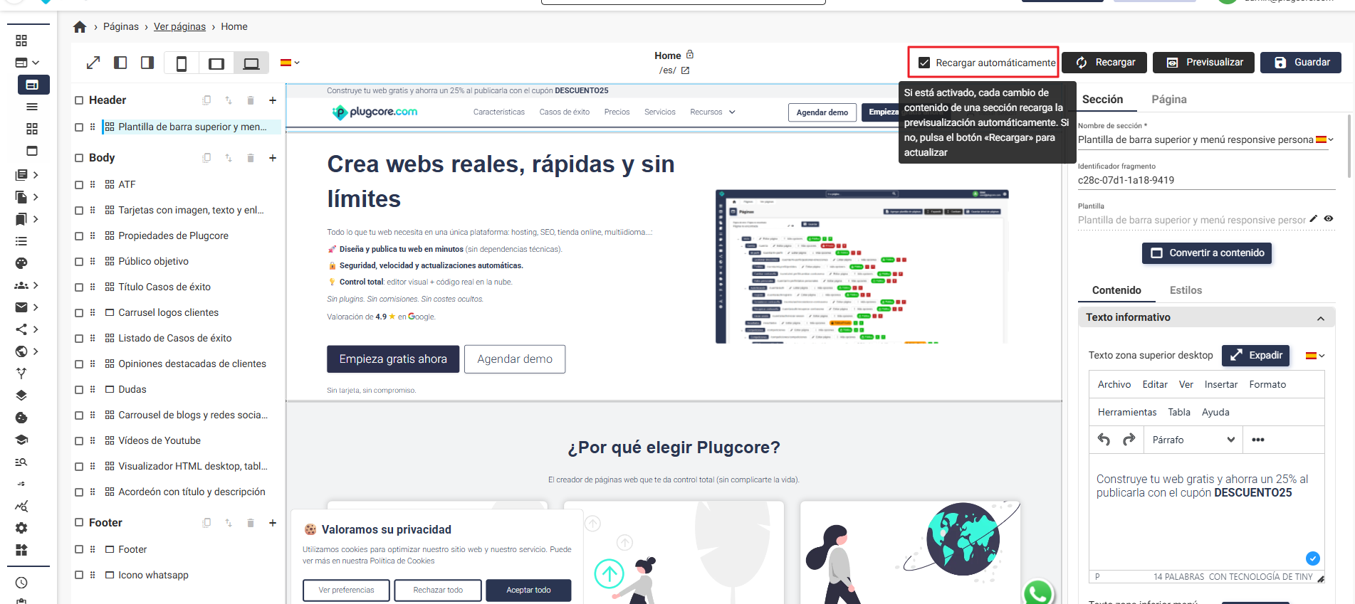Tick the Dudas section checkbox
The height and width of the screenshot is (604, 1355).
pos(79,390)
